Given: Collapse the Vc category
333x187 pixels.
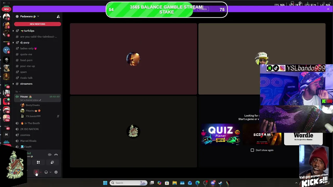Looking at the screenshot, I should [x=18, y=92].
